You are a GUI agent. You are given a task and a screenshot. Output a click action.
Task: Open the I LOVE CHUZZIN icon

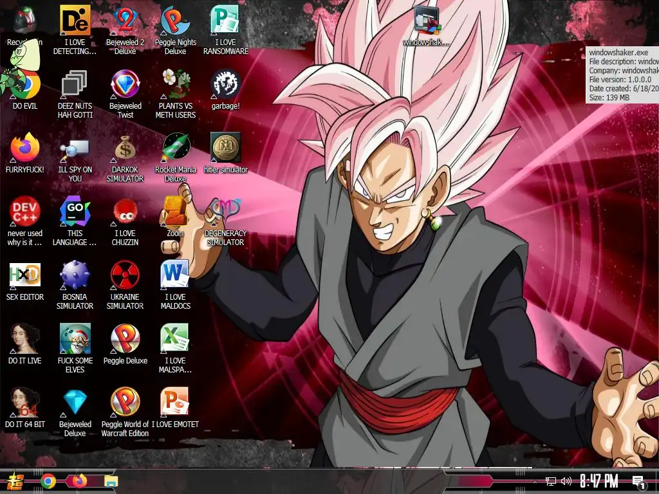125,211
